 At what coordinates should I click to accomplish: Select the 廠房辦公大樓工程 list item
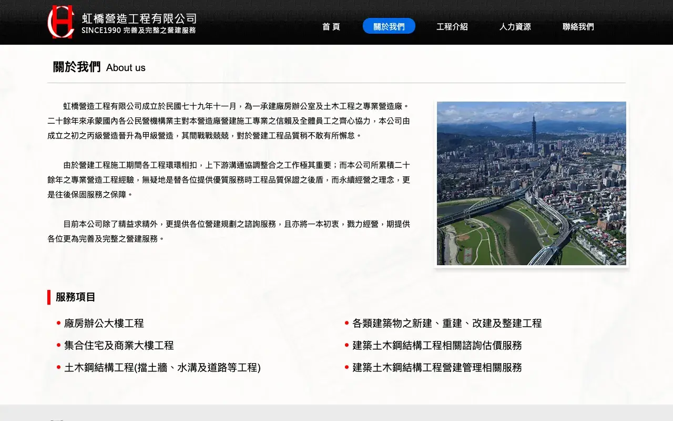point(104,323)
